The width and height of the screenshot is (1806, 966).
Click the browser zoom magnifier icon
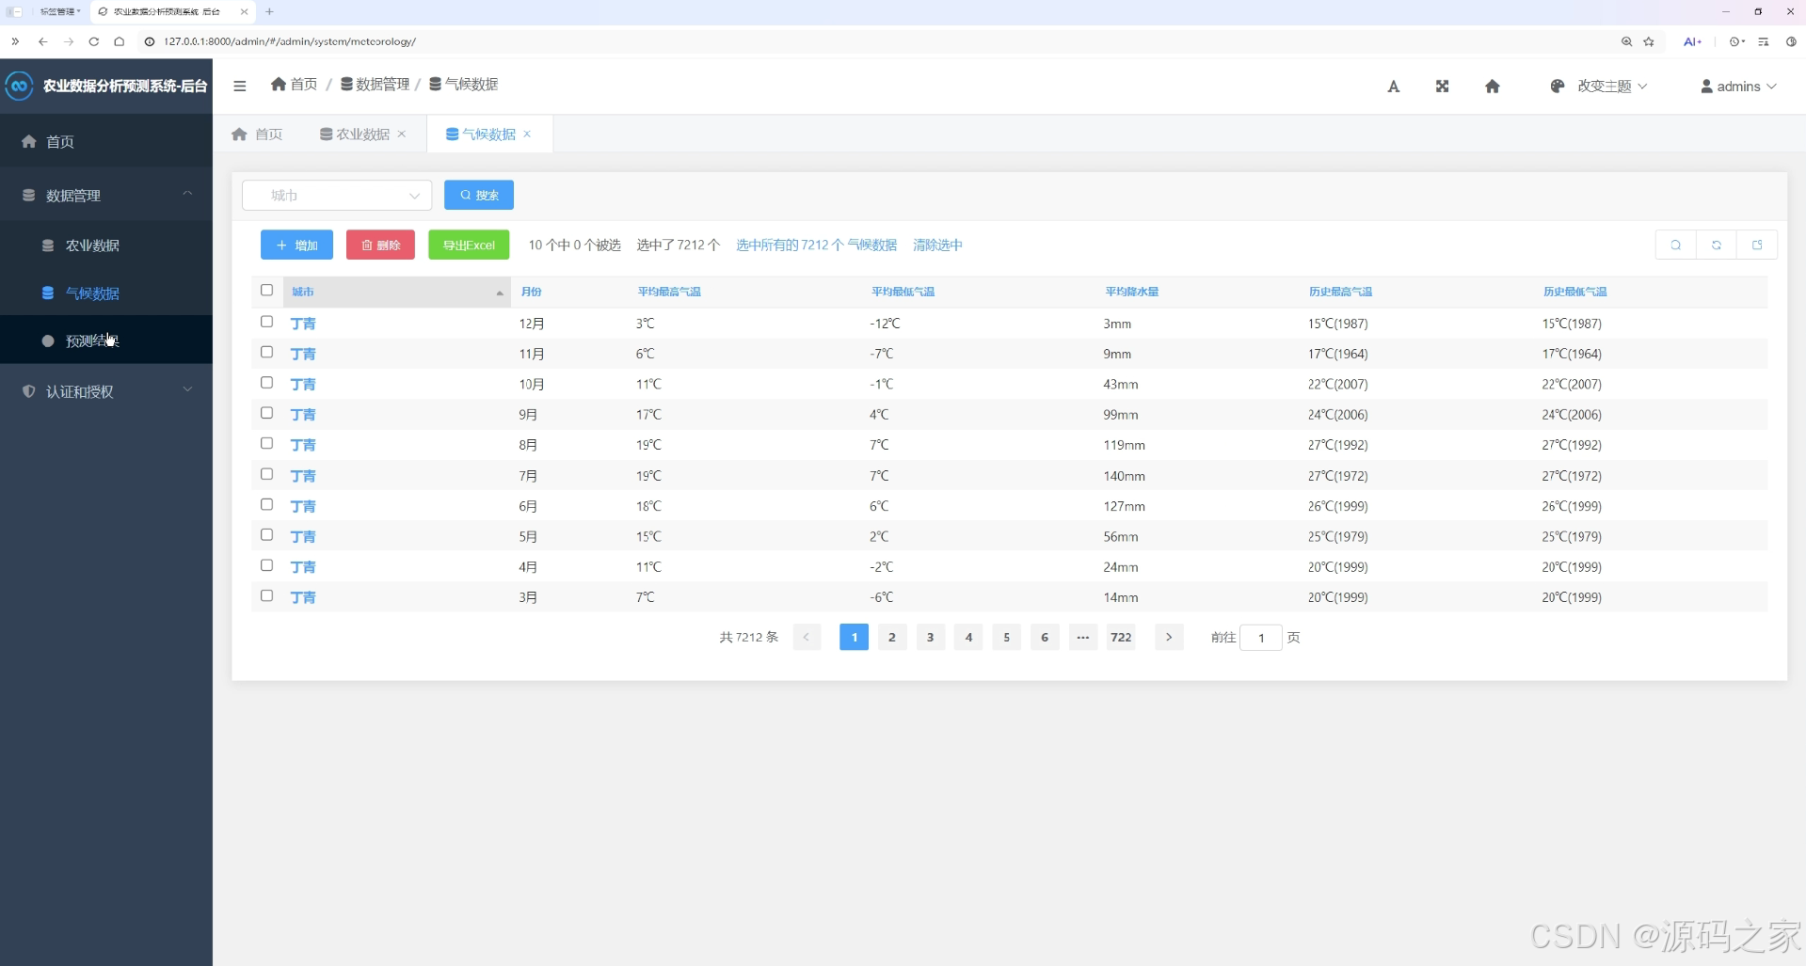(x=1626, y=41)
